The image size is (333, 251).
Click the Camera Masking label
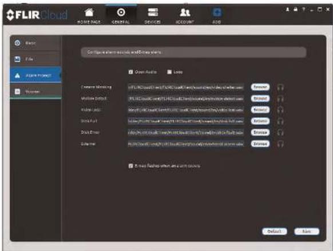point(96,87)
